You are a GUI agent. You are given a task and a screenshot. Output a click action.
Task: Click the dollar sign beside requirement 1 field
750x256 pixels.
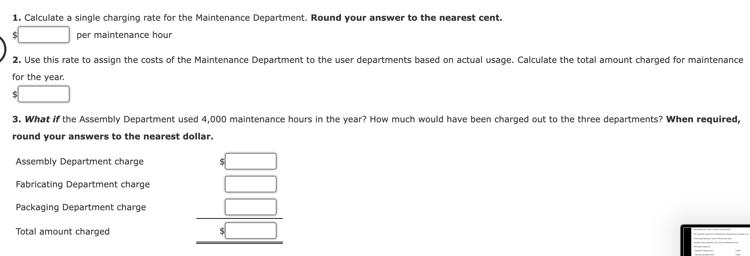[14, 35]
